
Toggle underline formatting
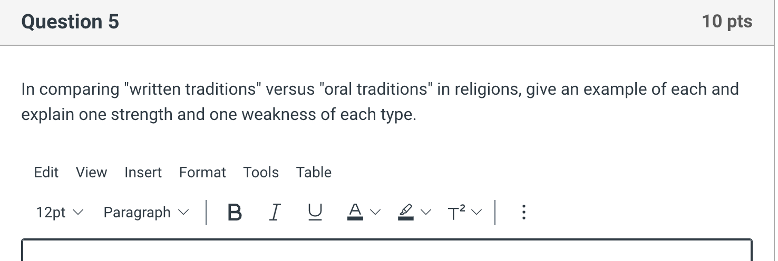pyautogui.click(x=314, y=213)
